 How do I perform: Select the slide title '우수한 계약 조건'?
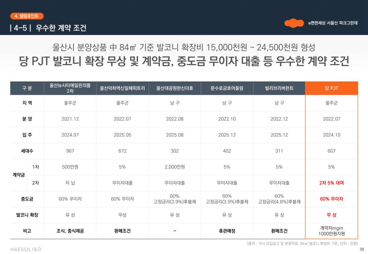(x=61, y=28)
